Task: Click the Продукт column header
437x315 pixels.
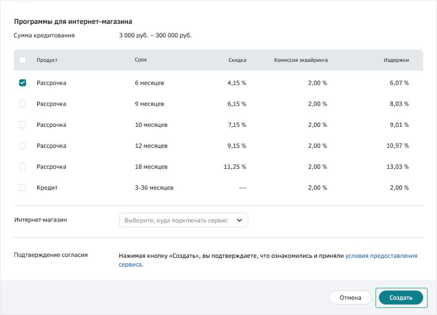Action: pyautogui.click(x=47, y=60)
